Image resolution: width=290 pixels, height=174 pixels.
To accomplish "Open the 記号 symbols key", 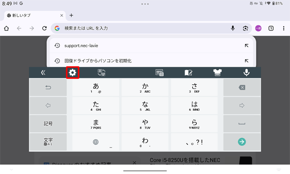I will 48,124.
